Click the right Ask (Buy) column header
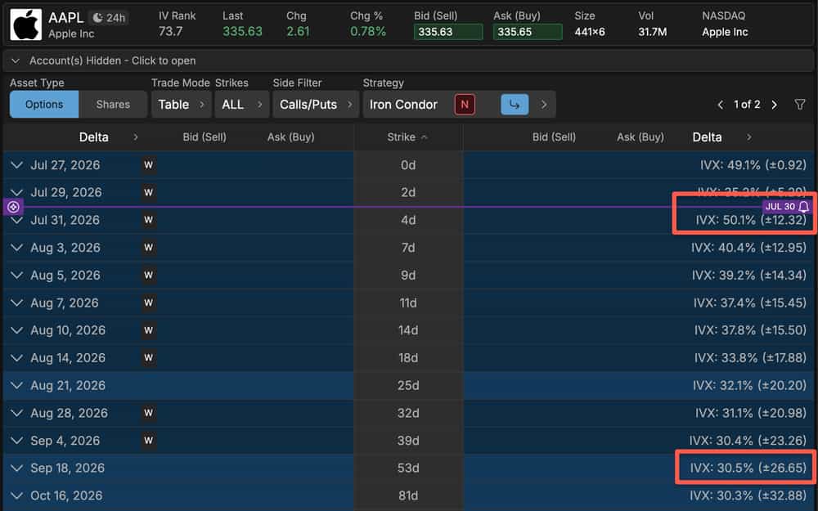 point(640,137)
